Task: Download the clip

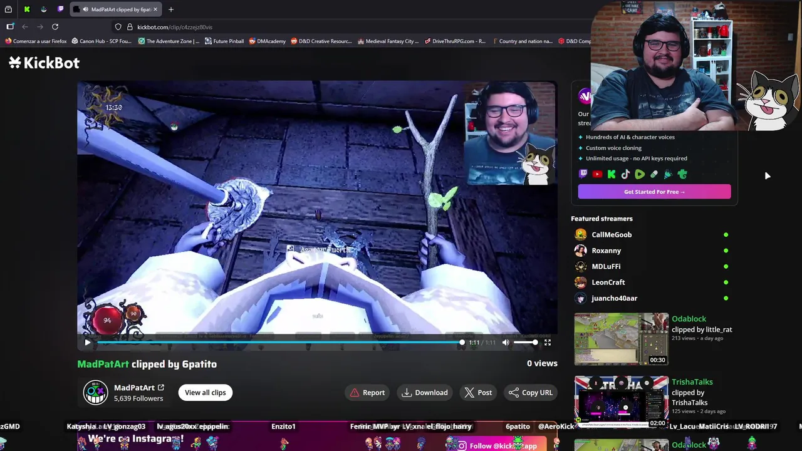Action: 425,393
